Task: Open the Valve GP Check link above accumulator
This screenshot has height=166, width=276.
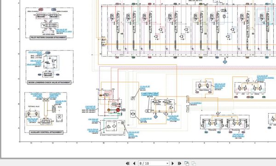Action: point(145,87)
